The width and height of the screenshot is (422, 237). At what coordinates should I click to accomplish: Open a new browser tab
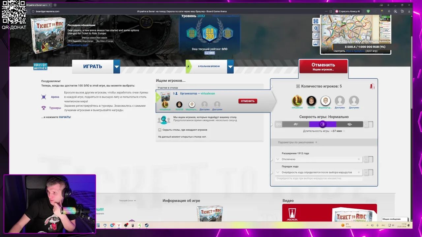point(55,5)
